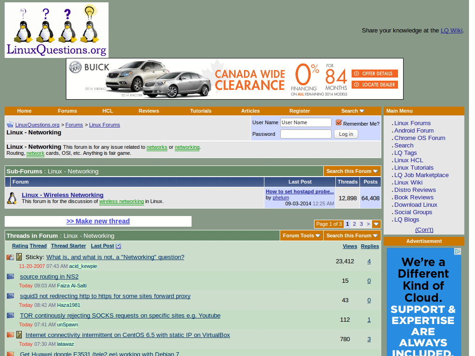This screenshot has width=475, height=356.
Task: Click the breadcrumb folder icon beside LinuxQuestions.org
Action: click(10, 124)
